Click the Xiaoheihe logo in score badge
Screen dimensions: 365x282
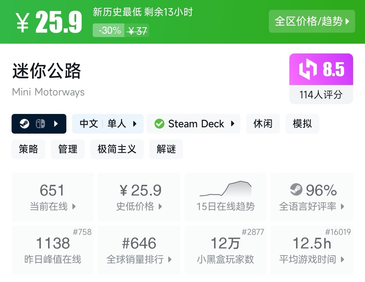(308, 69)
